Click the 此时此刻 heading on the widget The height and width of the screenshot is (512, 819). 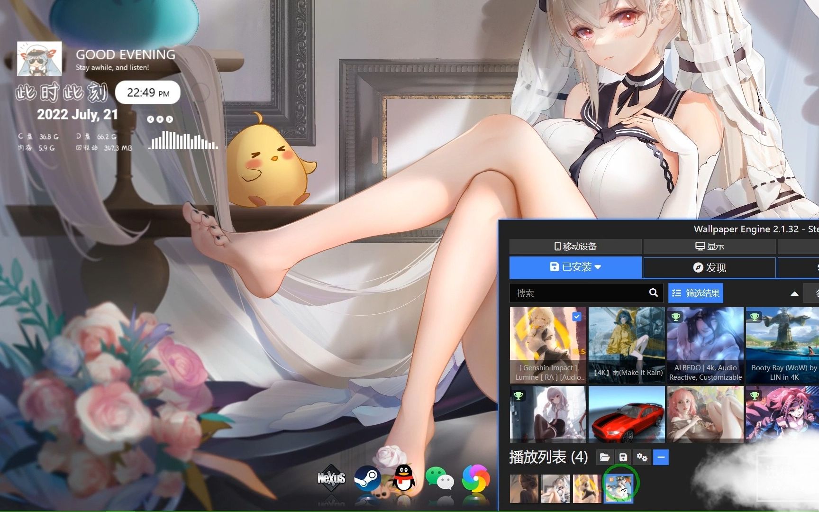coord(62,92)
